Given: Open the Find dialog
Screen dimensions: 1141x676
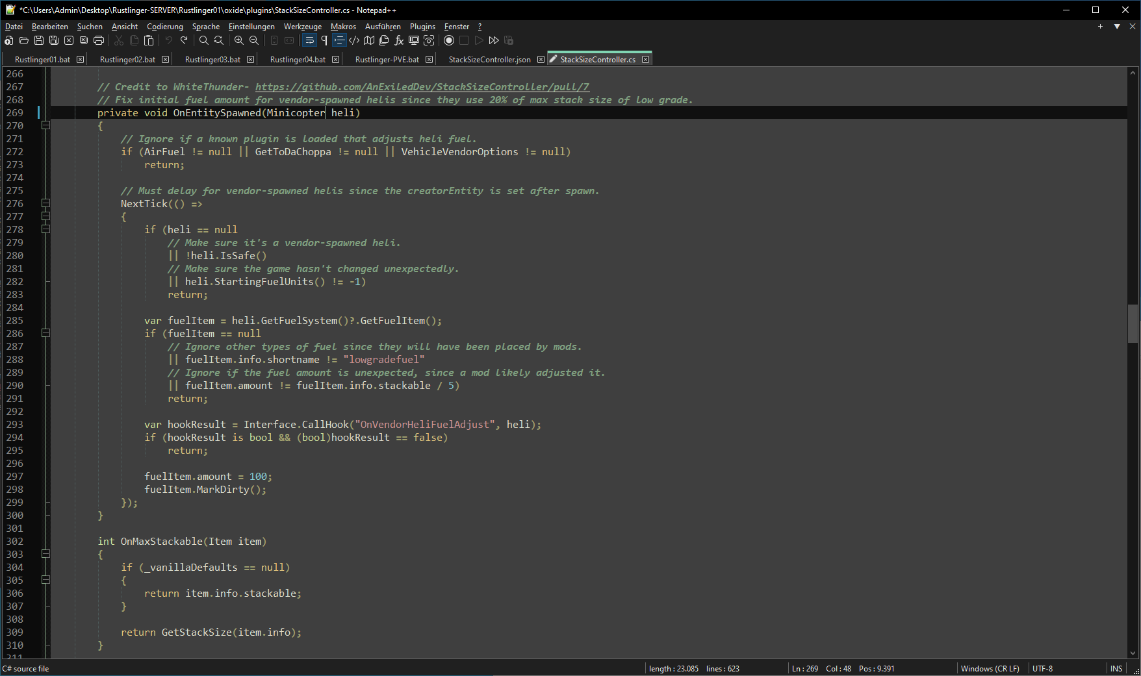Looking at the screenshot, I should coord(204,40).
